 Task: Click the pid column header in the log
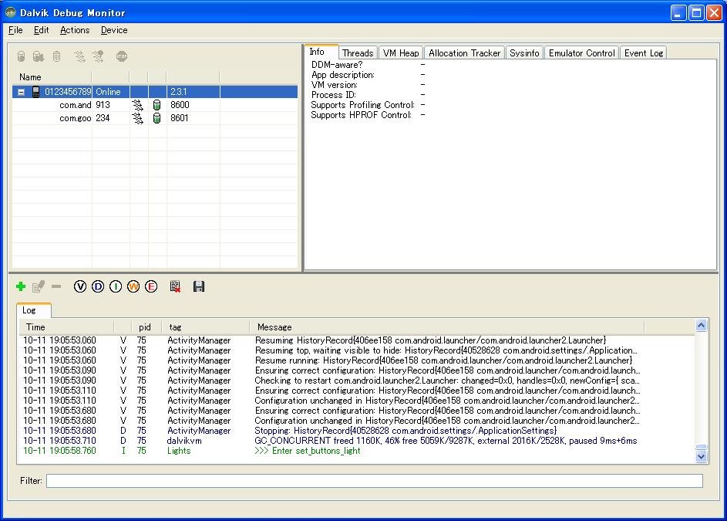[x=145, y=327]
